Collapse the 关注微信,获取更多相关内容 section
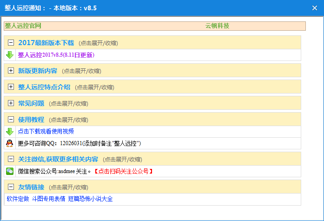The width and height of the screenshot is (324, 221). pos(11,159)
